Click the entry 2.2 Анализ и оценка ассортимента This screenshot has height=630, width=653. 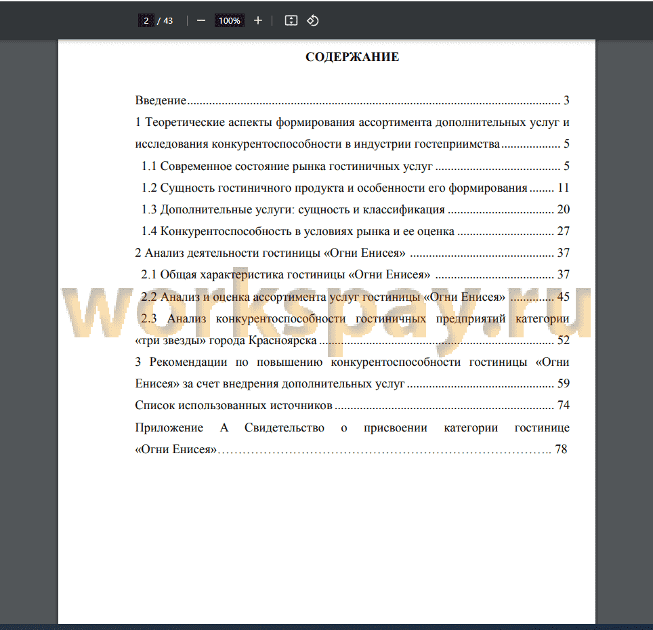click(x=355, y=297)
